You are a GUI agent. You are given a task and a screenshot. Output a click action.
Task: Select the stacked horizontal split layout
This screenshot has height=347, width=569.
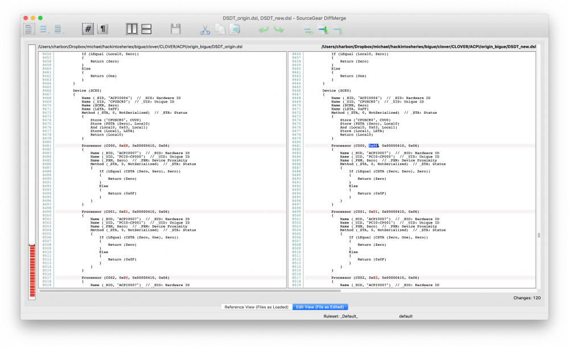click(146, 29)
